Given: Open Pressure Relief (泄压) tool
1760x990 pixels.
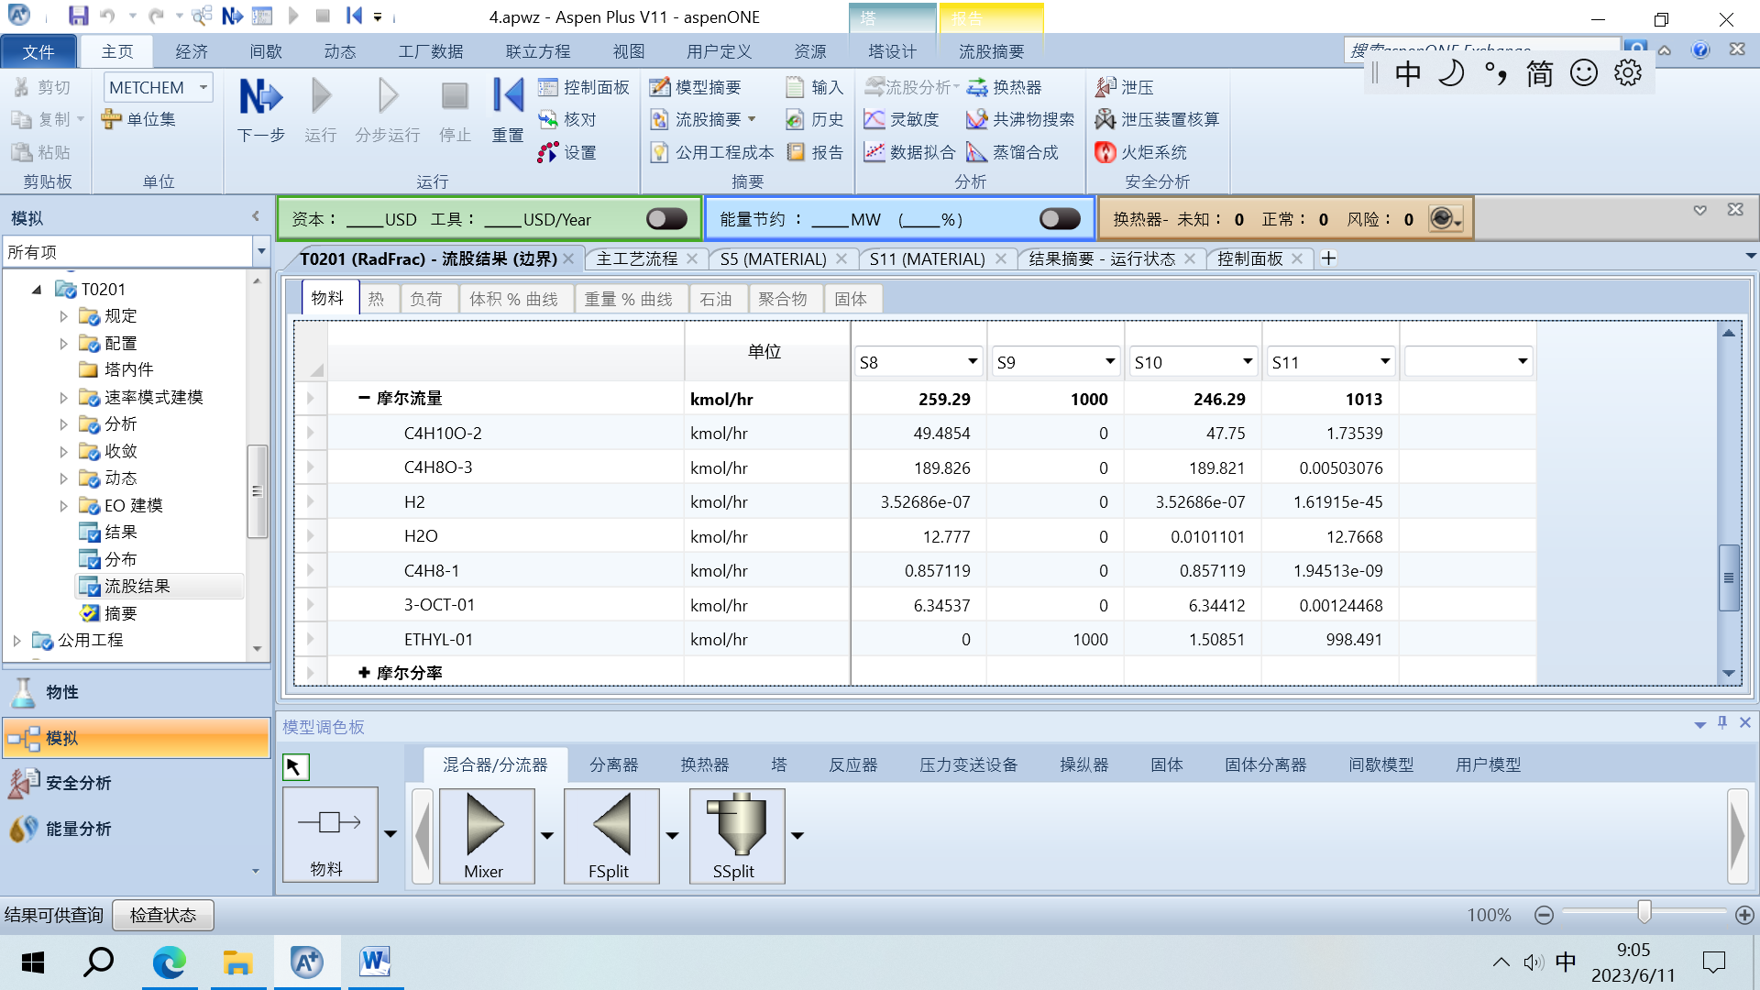Looking at the screenshot, I should (x=1125, y=87).
